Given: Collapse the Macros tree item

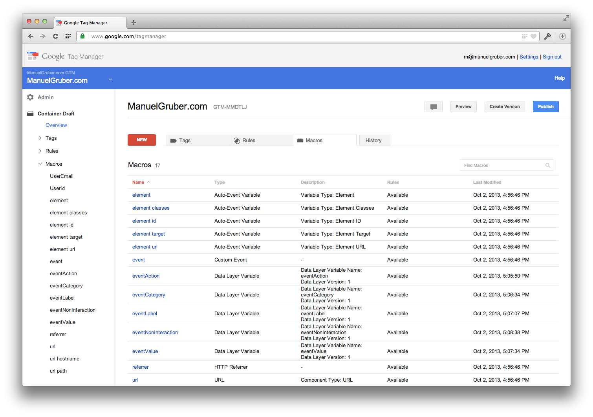Looking at the screenshot, I should click(40, 164).
